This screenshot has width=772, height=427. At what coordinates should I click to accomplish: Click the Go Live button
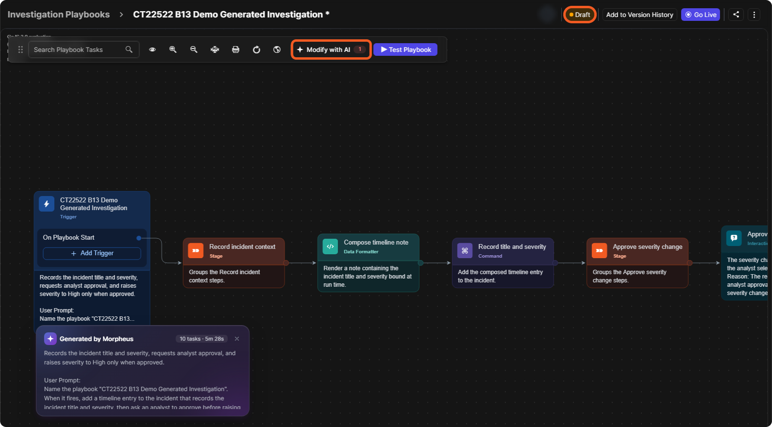[701, 15]
